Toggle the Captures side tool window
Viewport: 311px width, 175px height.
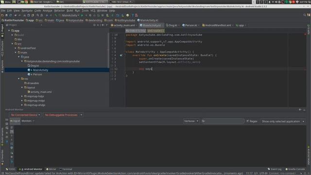click(2, 66)
